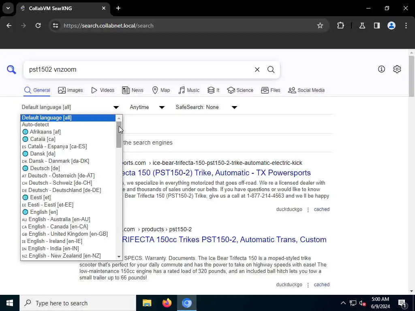415x311 pixels.
Task: Click language list scroll down arrow
Action: point(119,256)
